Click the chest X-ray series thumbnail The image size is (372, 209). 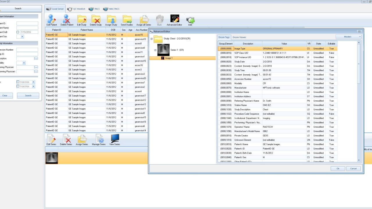point(52,158)
